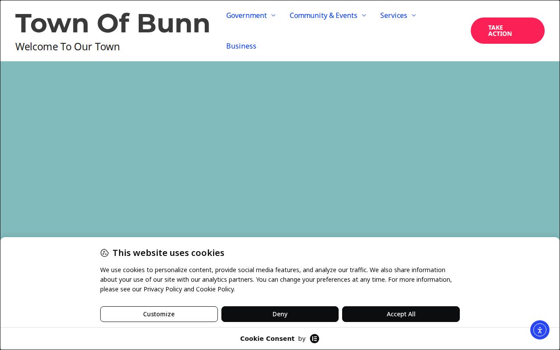Screen dimensions: 560x350
Task: Go to the Business page
Action: 241,46
